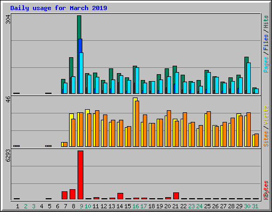
Task: Click day label 18 on the x-axis
Action: pos(151,206)
